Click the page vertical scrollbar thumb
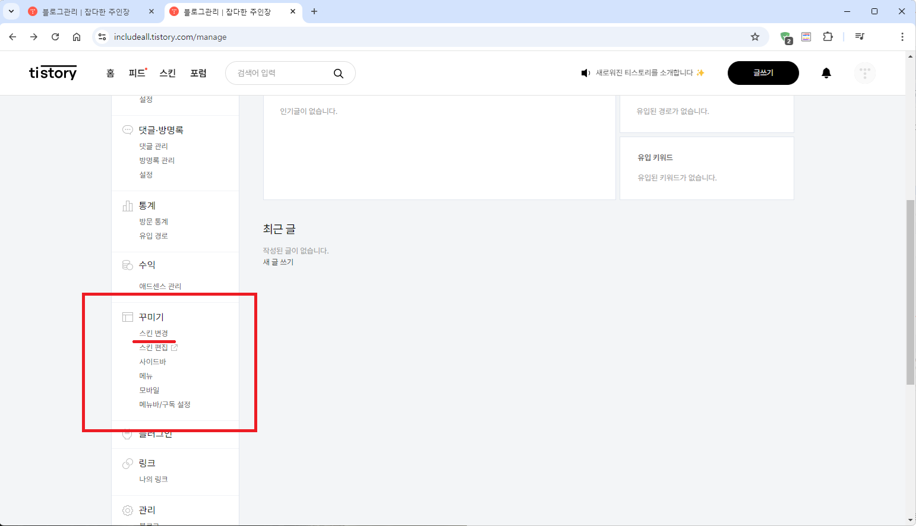 pos(910,292)
